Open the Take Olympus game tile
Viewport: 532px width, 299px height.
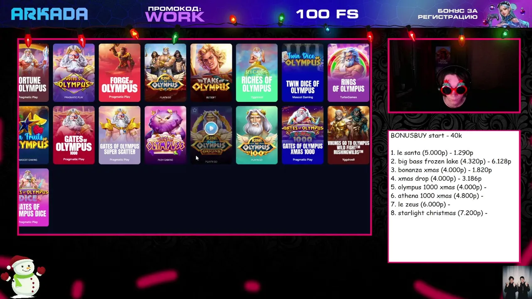[x=211, y=73]
